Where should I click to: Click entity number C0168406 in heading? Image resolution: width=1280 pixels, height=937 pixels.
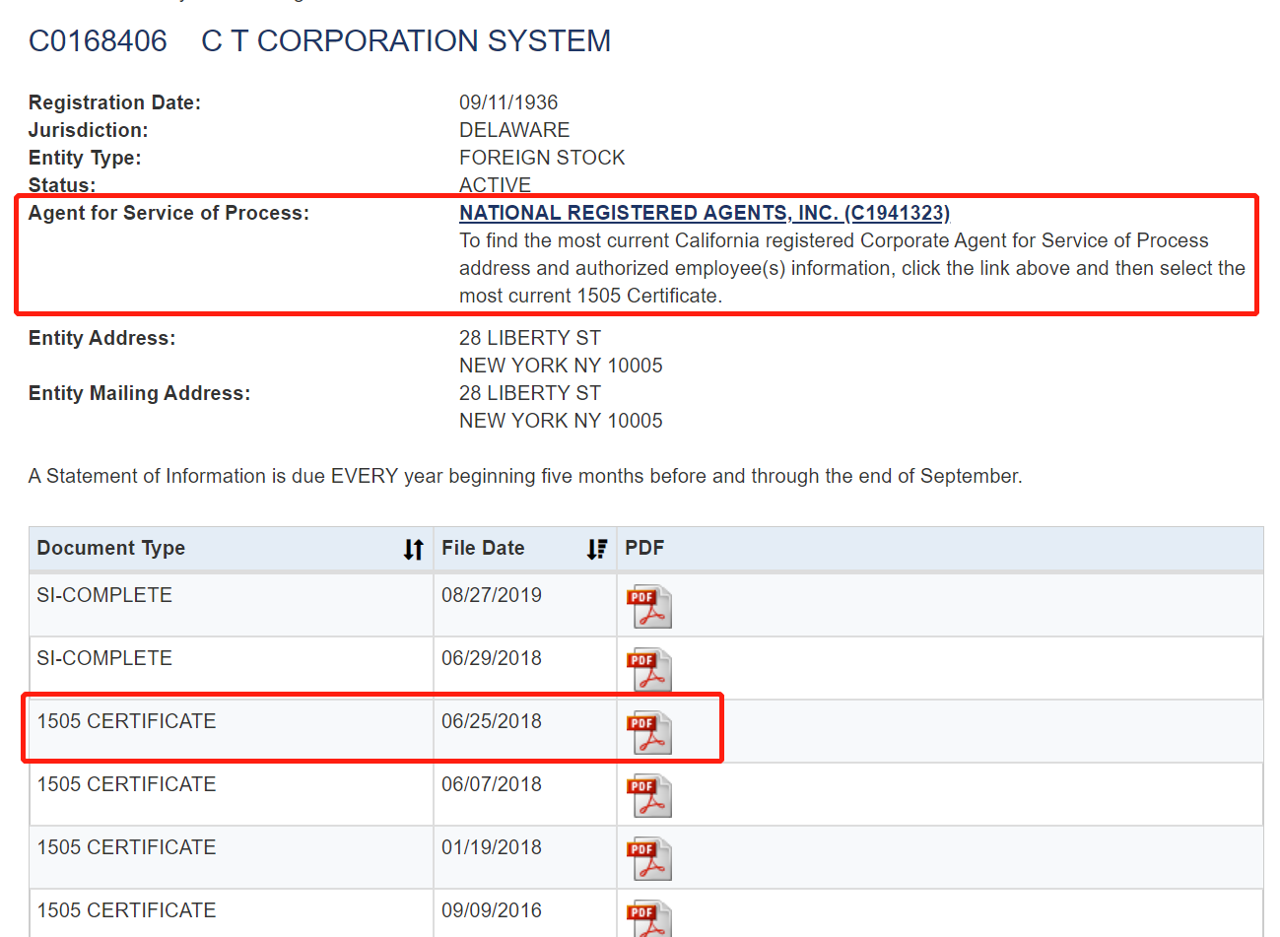98,41
